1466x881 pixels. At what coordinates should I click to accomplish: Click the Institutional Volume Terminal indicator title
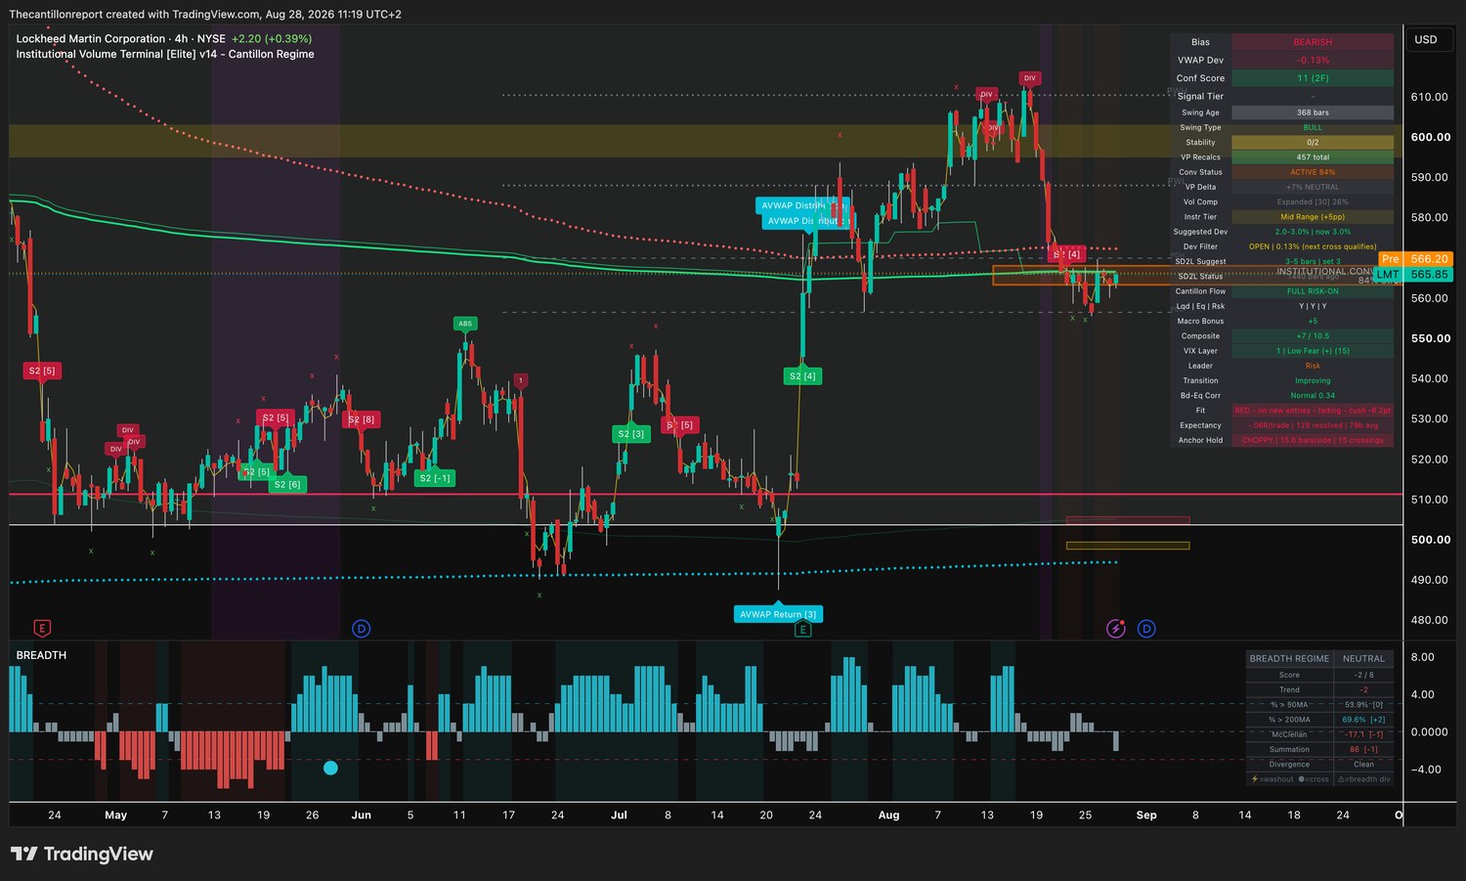[165, 55]
